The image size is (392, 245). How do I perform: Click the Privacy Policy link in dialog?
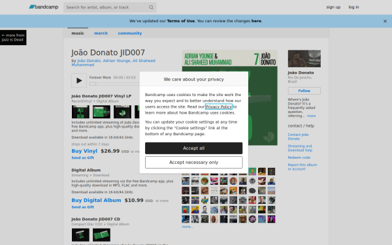[219, 106]
